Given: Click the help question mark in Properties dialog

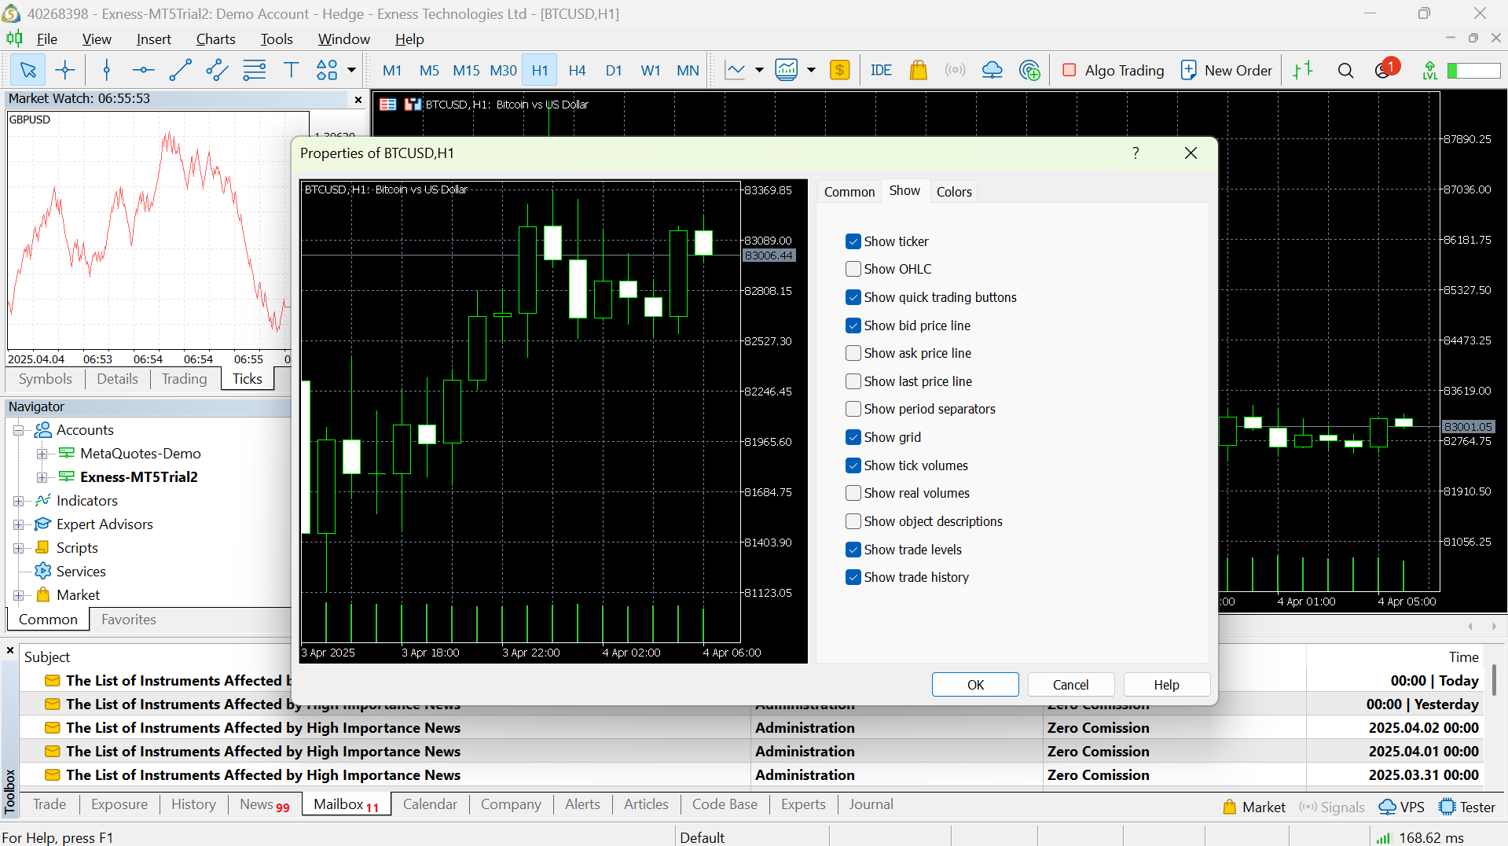Looking at the screenshot, I should [1136, 153].
